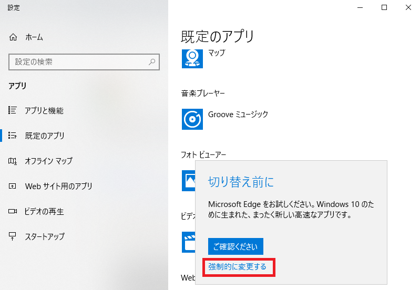Open アプリと機能 settings page
The image size is (420, 290).
[44, 110]
